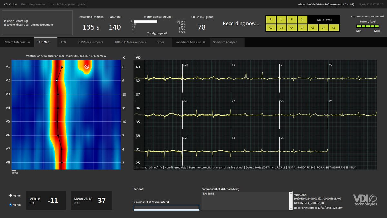Screen dimensions: 387x218
Task: Click the 'Acquisition unit connected' status text
Action: (367, 16)
